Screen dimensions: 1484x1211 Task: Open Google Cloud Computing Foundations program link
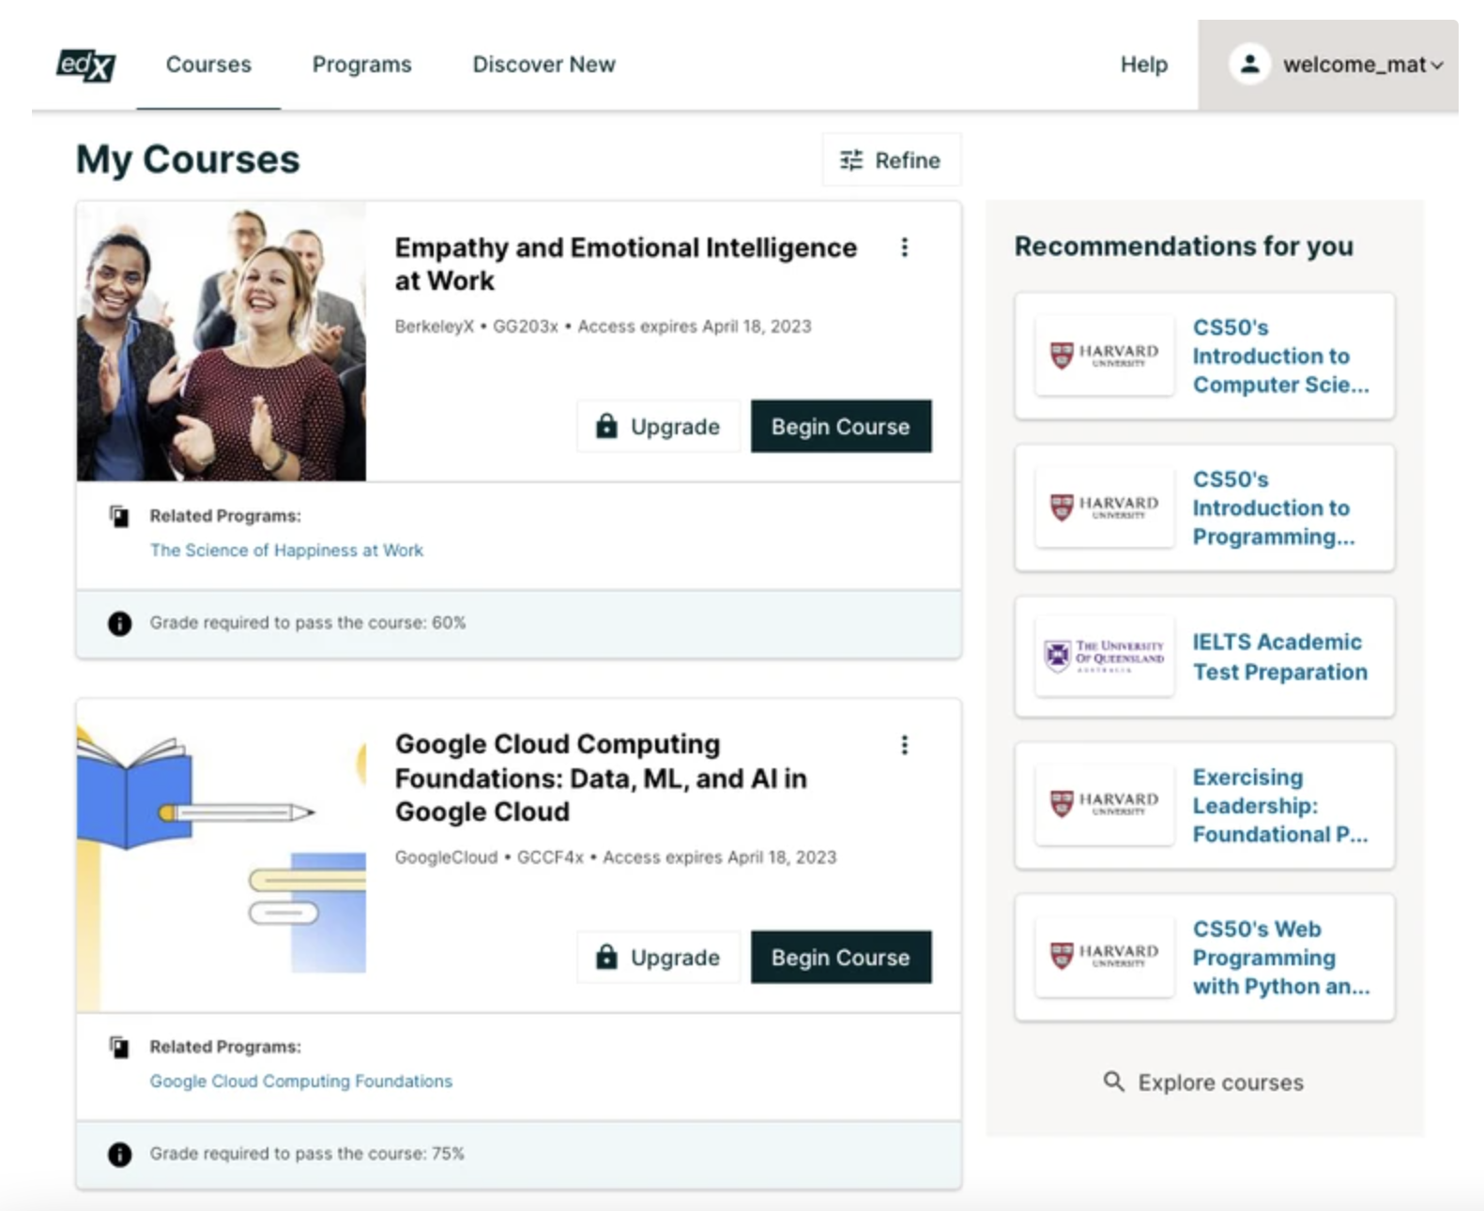click(x=300, y=1082)
